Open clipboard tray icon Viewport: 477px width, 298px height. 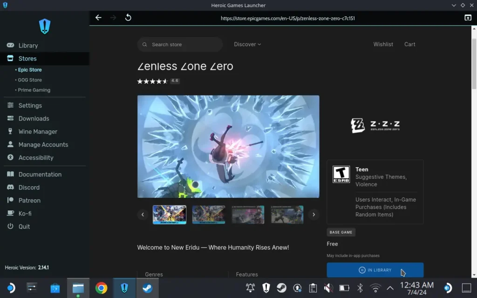[x=313, y=288]
